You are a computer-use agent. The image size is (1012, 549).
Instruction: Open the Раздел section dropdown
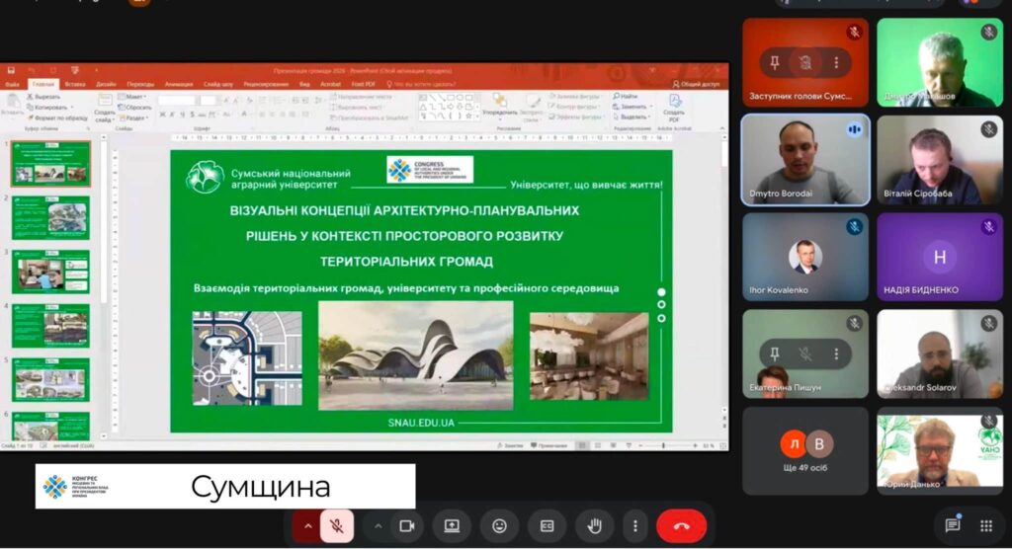(134, 118)
